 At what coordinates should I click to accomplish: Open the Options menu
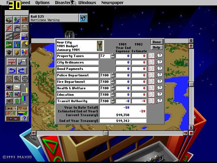[x=42, y=3]
